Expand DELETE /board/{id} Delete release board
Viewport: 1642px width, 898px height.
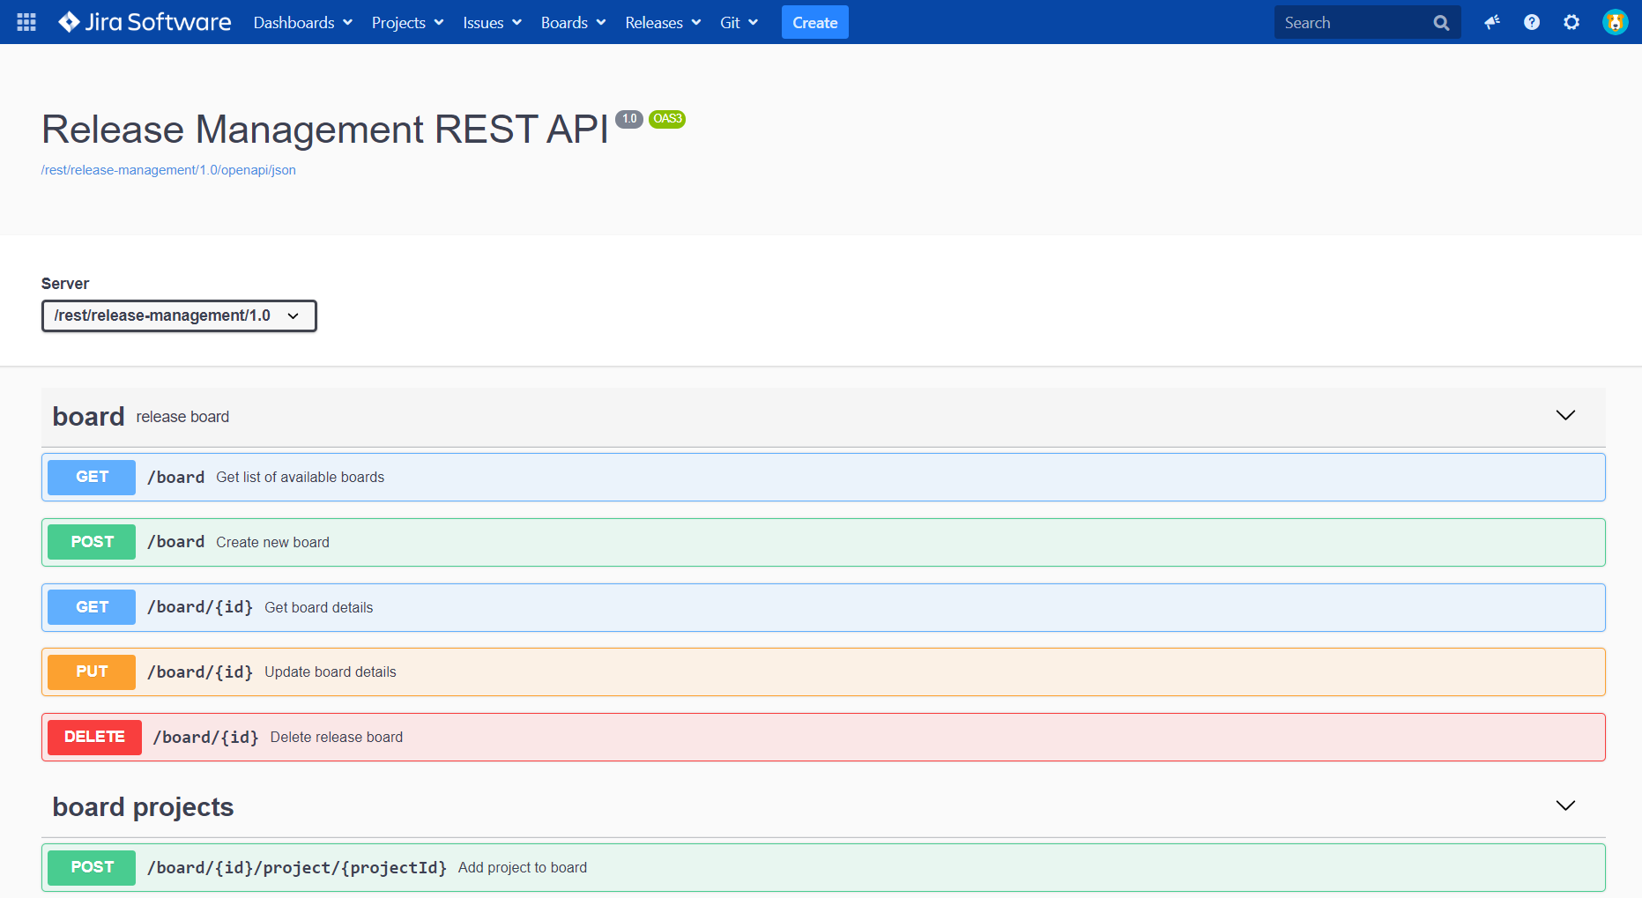click(x=823, y=737)
